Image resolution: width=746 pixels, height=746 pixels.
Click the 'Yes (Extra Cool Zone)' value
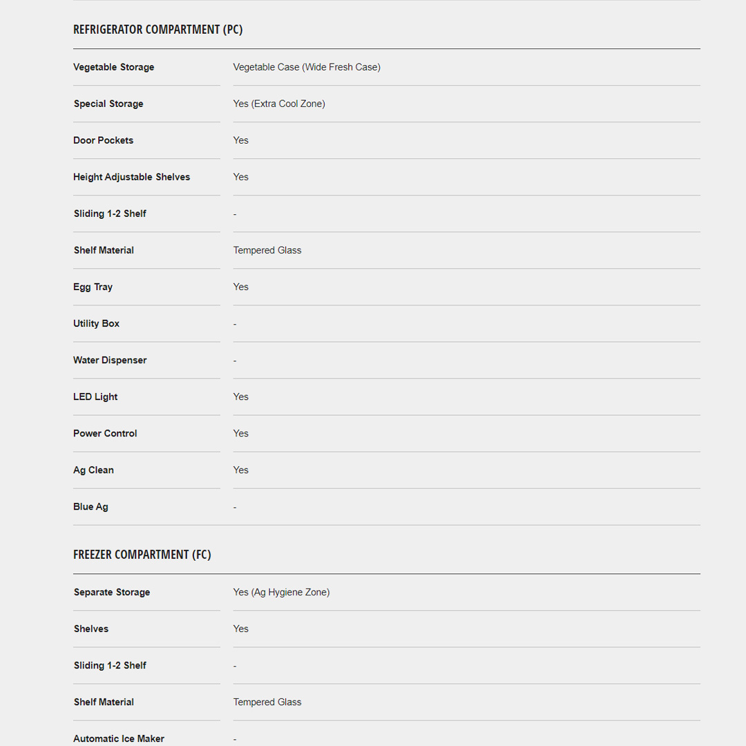pos(279,104)
